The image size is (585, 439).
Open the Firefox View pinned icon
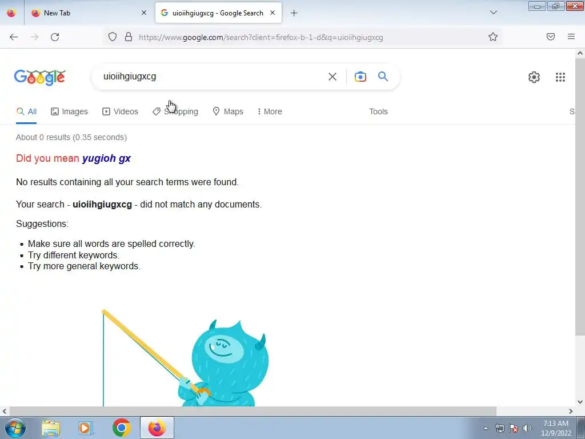(x=11, y=13)
